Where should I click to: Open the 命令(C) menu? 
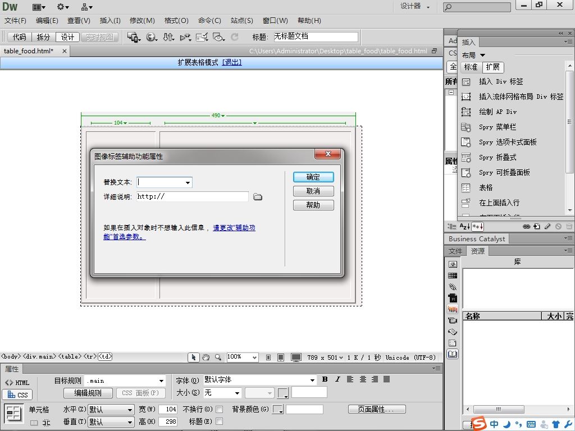click(209, 21)
